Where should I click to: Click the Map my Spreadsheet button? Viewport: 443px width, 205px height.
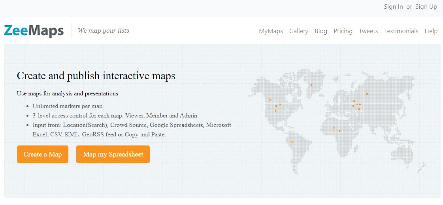click(113, 154)
